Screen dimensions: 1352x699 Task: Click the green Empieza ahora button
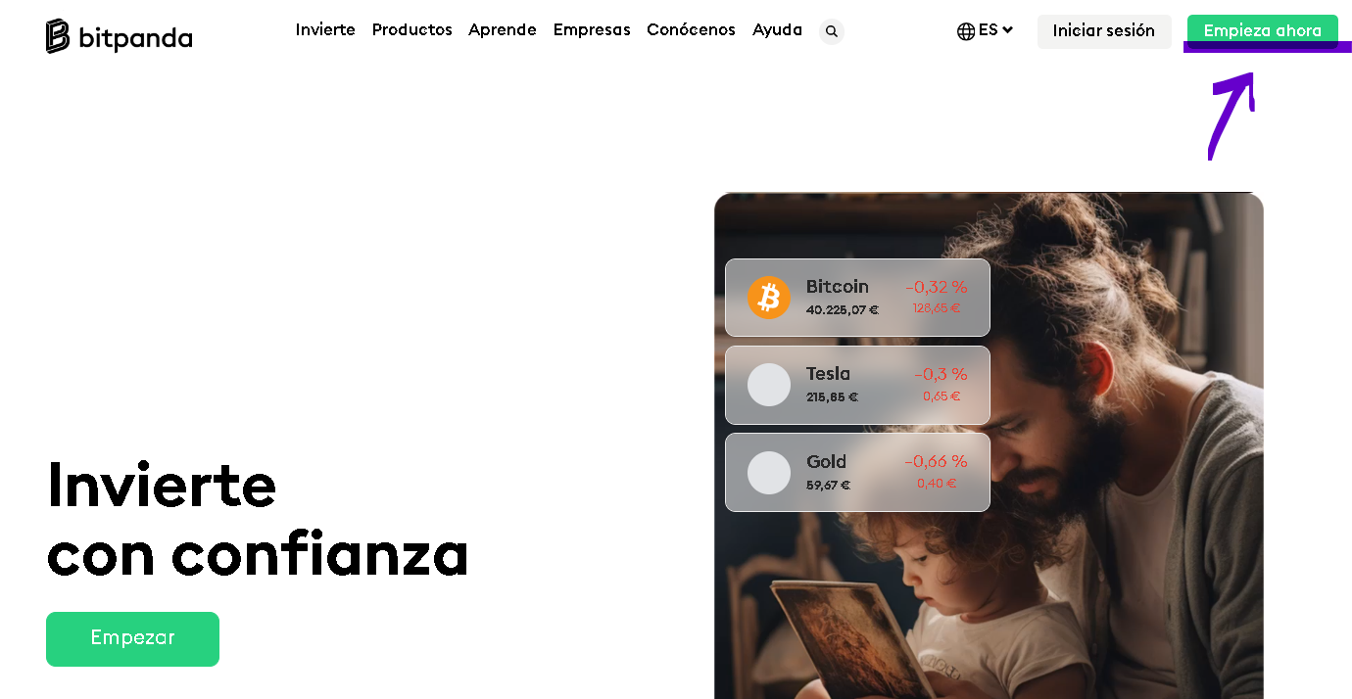pos(1263,31)
